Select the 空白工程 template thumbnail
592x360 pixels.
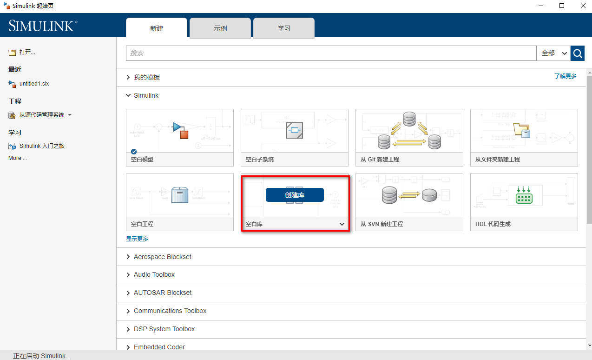click(180, 195)
